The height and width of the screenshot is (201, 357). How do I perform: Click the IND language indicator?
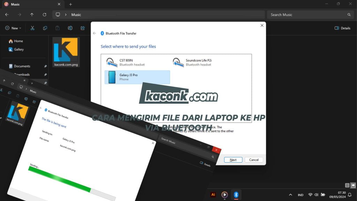pos(301,195)
